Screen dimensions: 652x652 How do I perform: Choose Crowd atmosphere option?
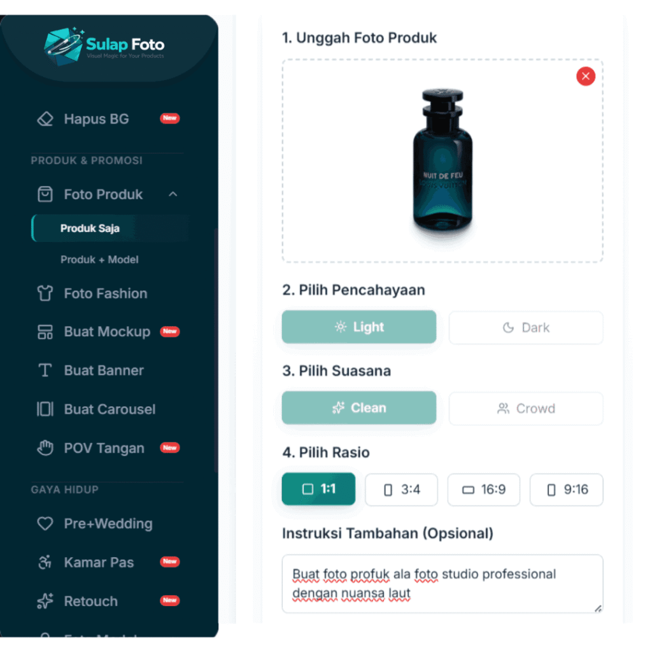point(525,408)
